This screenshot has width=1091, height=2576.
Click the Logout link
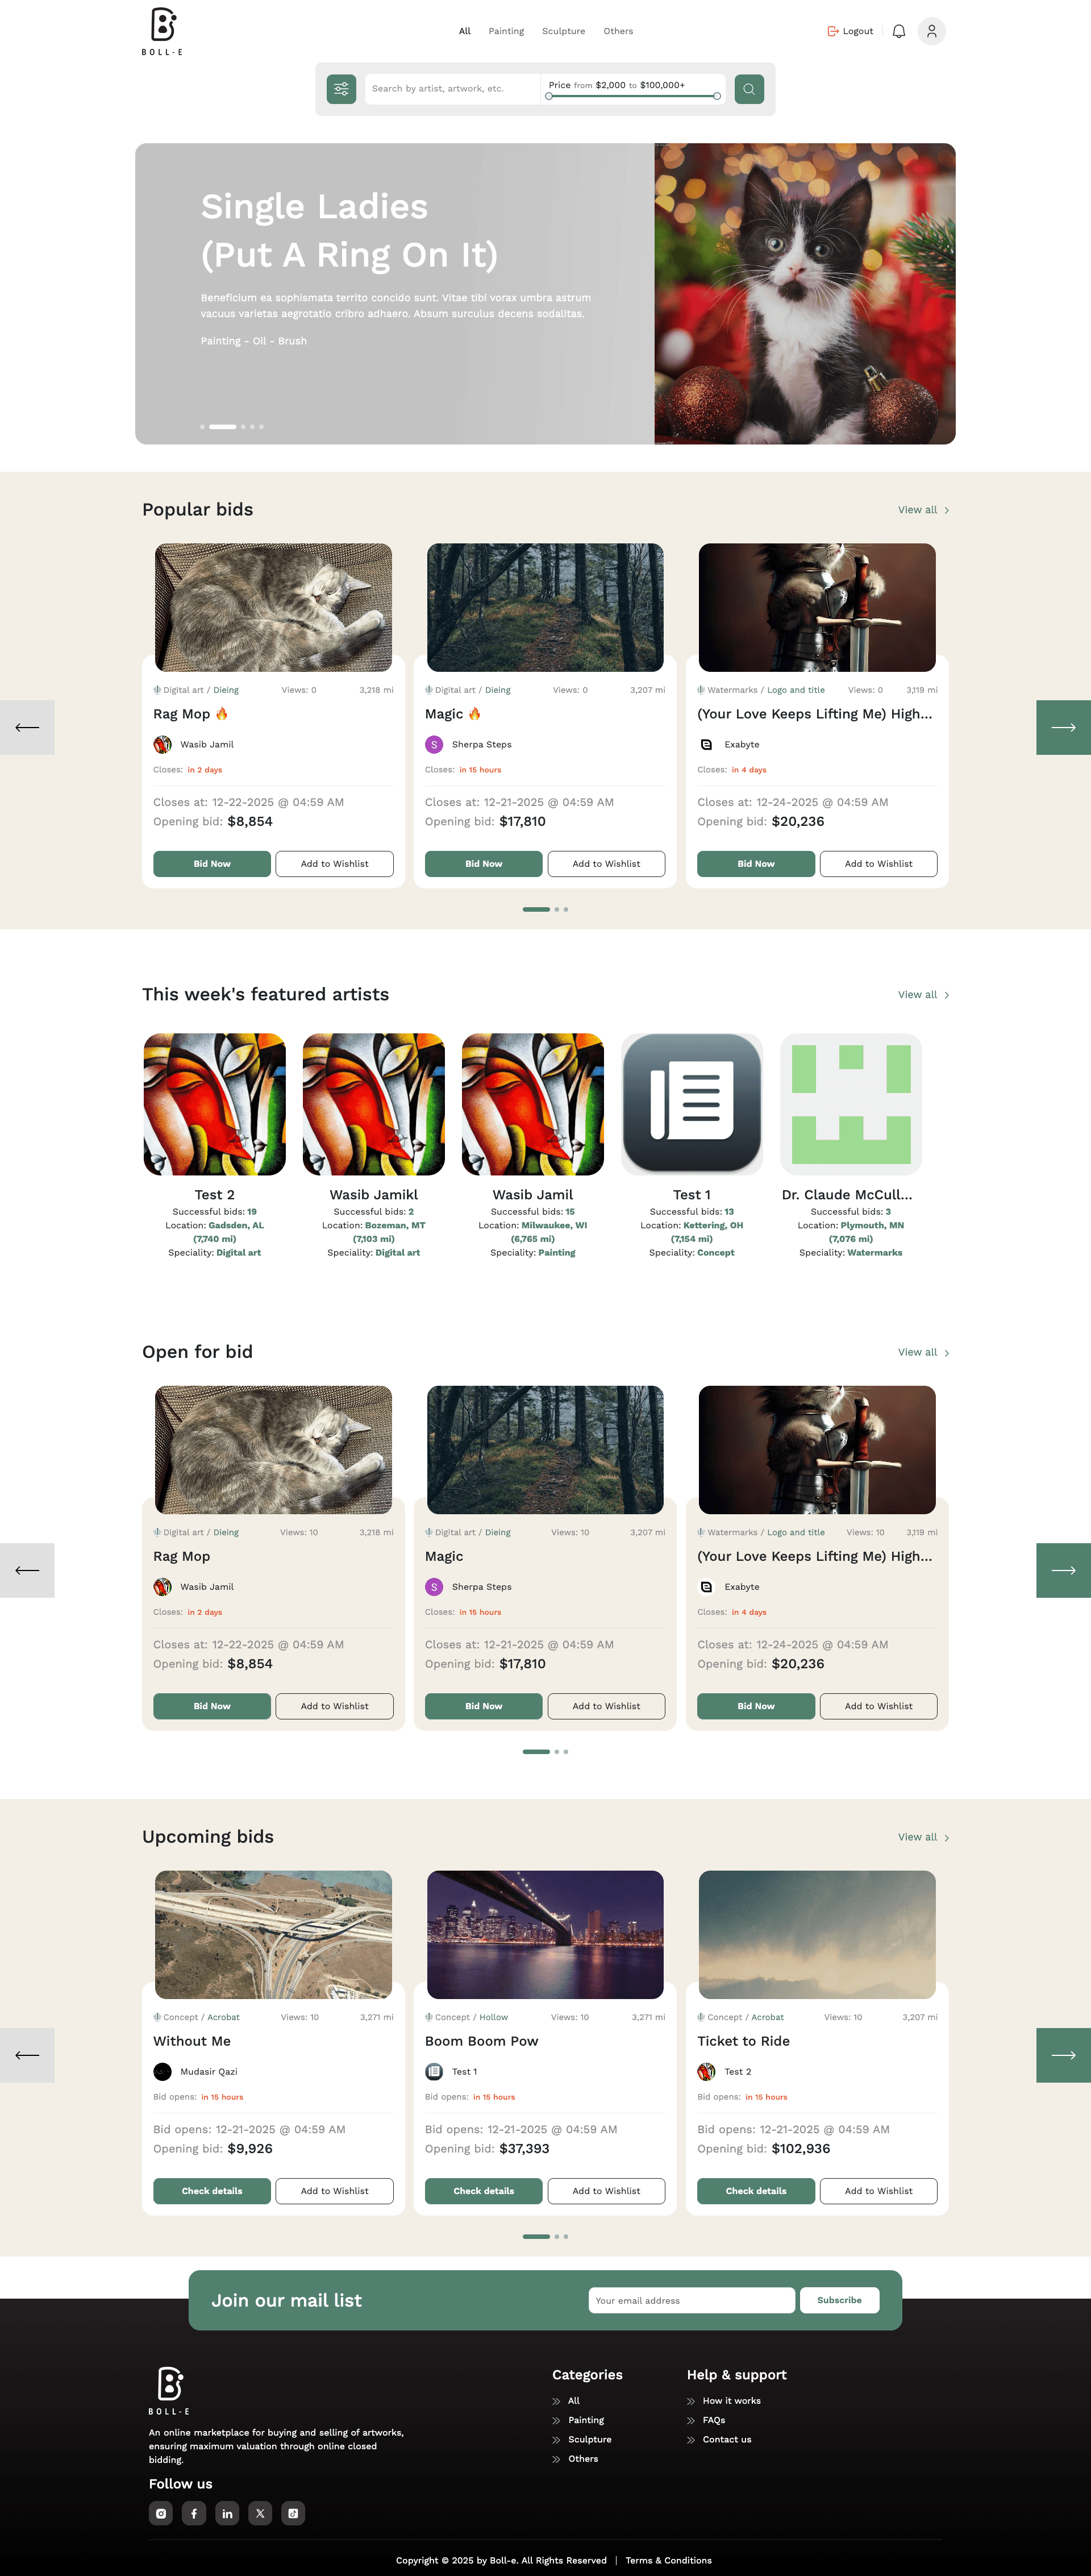pyautogui.click(x=850, y=31)
